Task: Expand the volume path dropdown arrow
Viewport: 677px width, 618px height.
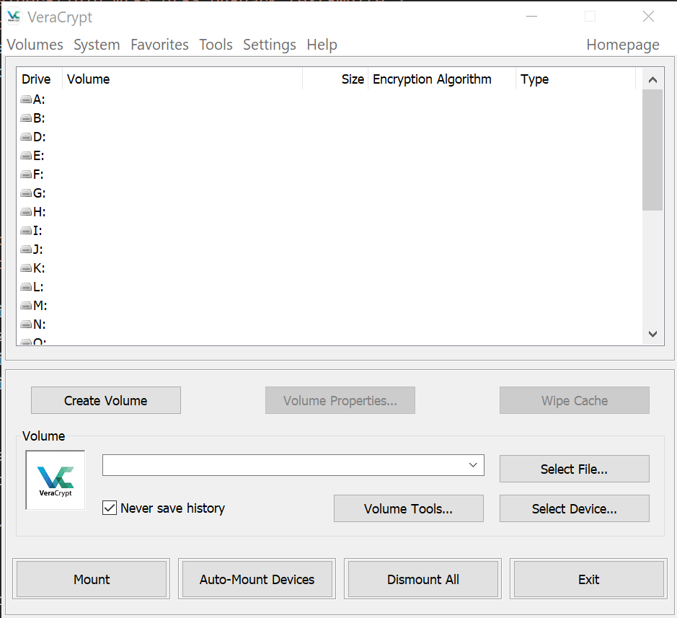Action: pos(473,465)
